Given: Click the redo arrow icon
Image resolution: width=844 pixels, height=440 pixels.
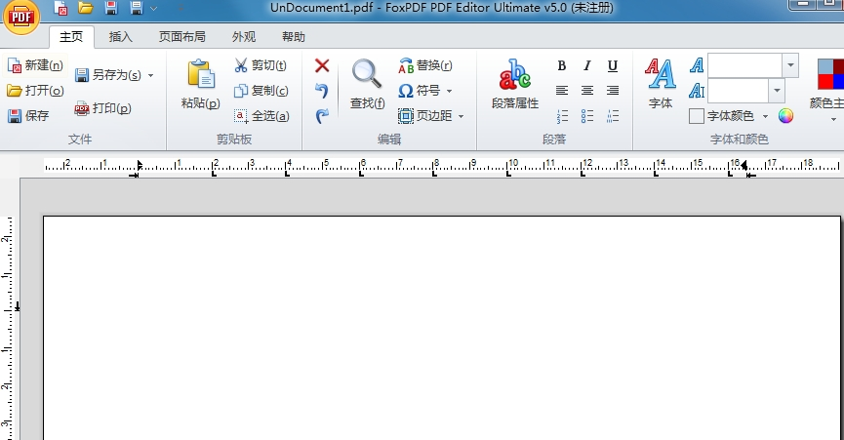Looking at the screenshot, I should click(x=322, y=116).
